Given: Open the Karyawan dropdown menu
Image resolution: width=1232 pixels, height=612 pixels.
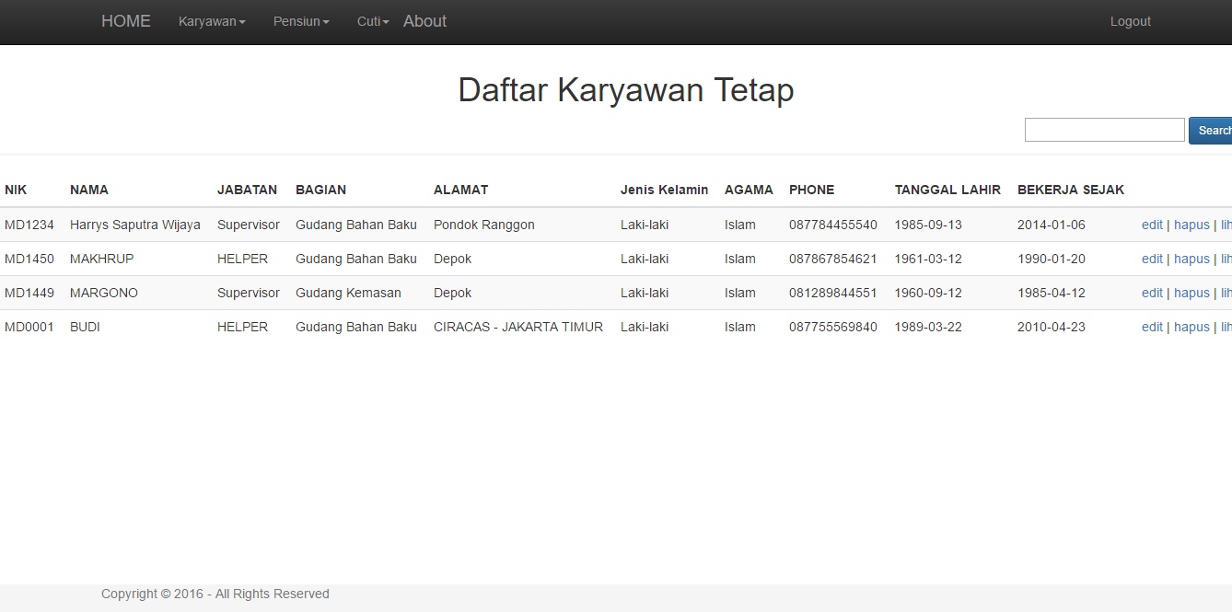Looking at the screenshot, I should click(x=211, y=21).
